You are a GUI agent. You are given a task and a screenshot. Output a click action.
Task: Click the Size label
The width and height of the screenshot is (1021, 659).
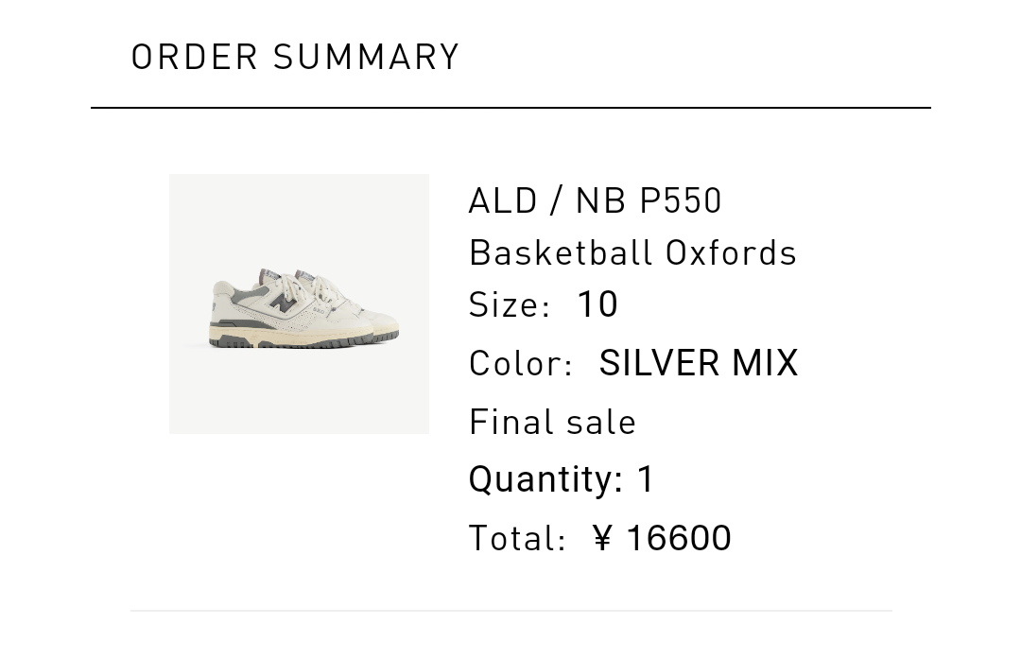pyautogui.click(x=509, y=305)
